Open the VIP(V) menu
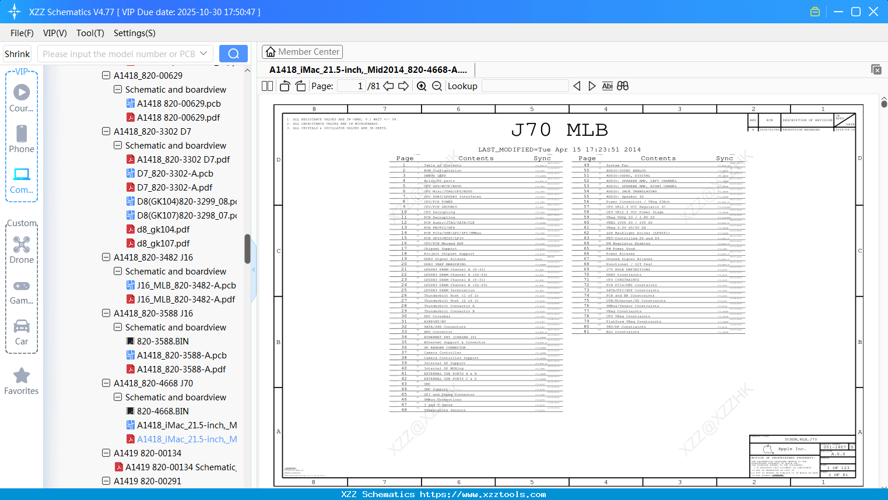The width and height of the screenshot is (888, 500). coord(55,33)
